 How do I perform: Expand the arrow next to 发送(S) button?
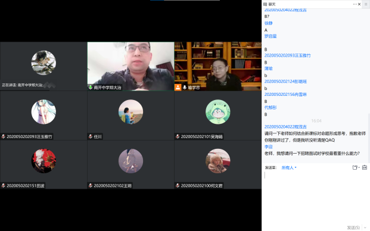pyautogui.click(x=365, y=227)
